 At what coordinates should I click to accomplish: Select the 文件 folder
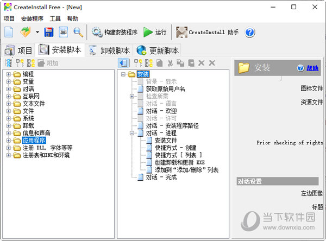(28, 111)
